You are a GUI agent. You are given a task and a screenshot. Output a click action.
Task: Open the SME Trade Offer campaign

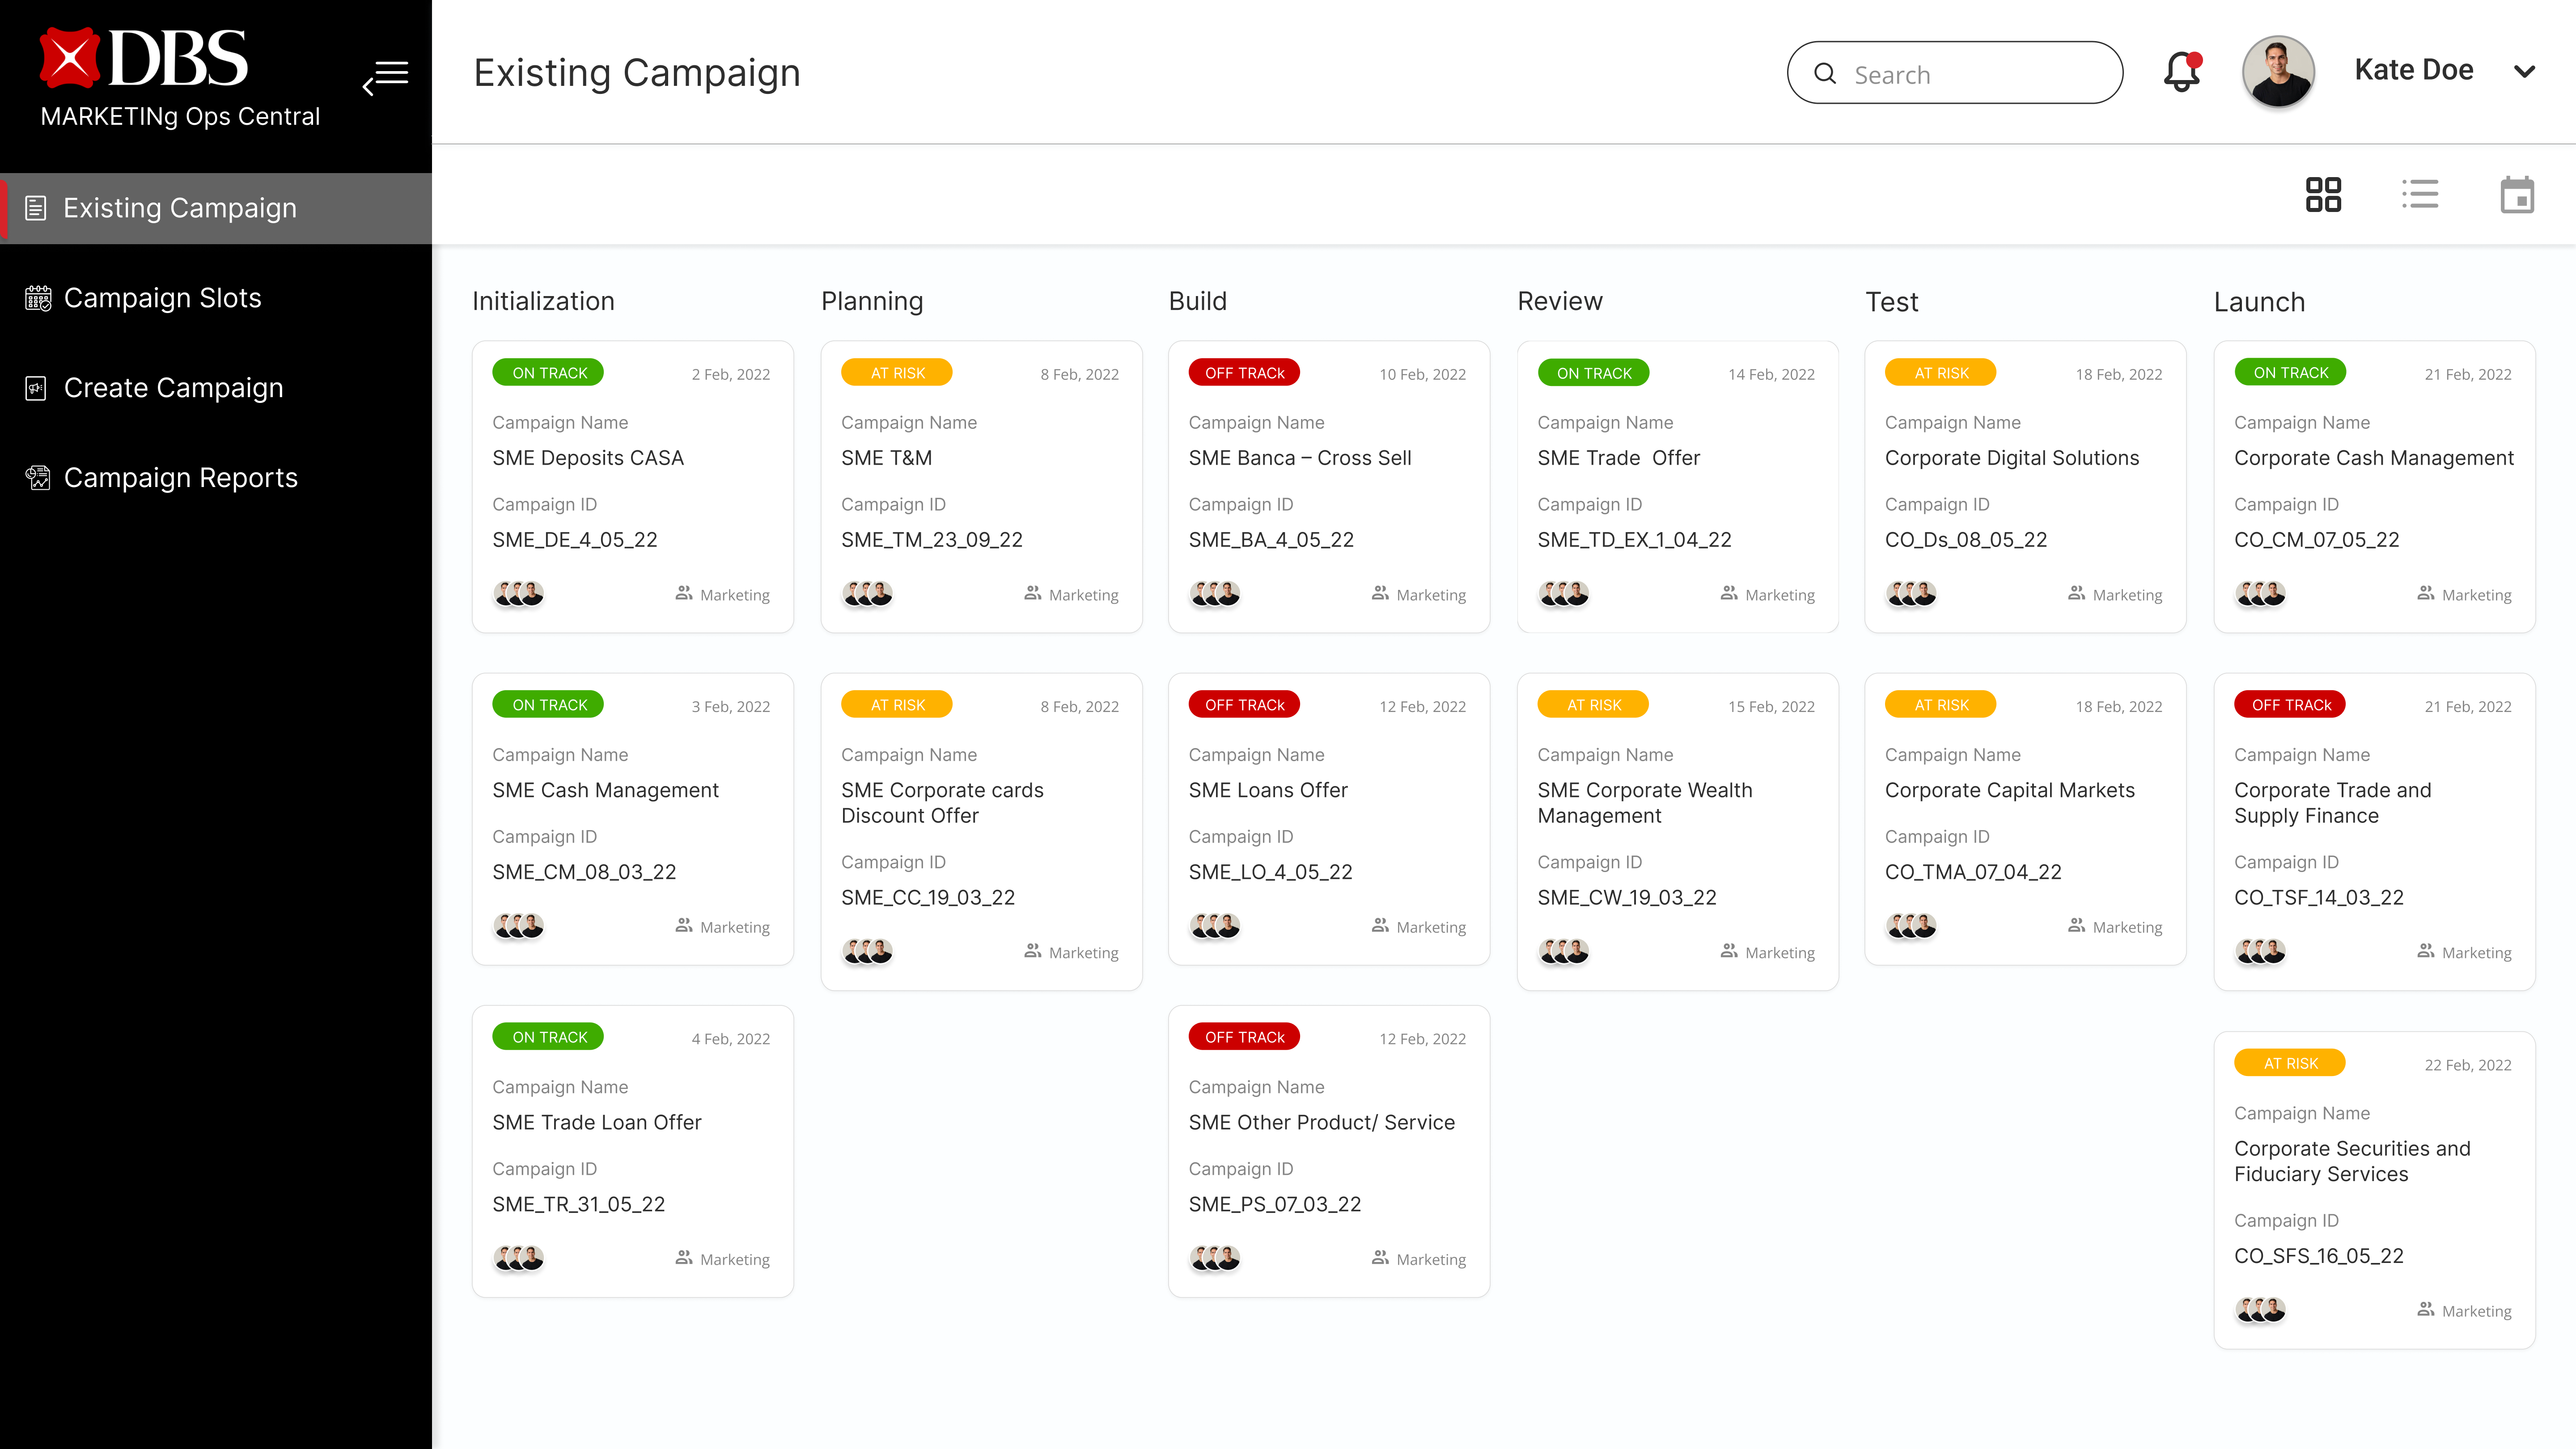1678,487
